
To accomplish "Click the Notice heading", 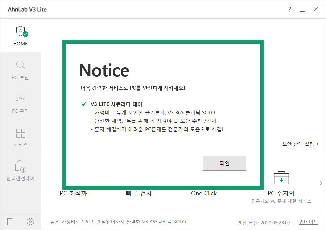I will (104, 70).
